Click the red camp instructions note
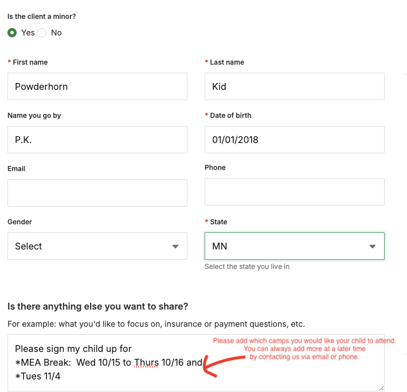Screen dimensions: 407x392 point(304,349)
